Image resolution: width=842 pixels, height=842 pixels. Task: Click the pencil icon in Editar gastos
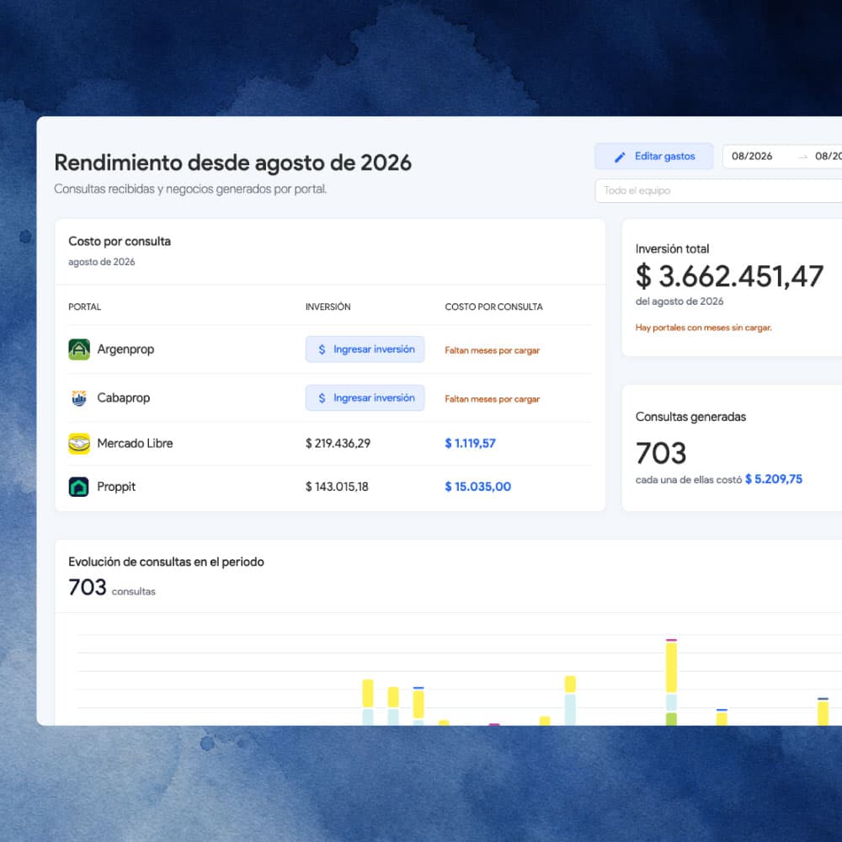[x=620, y=157]
